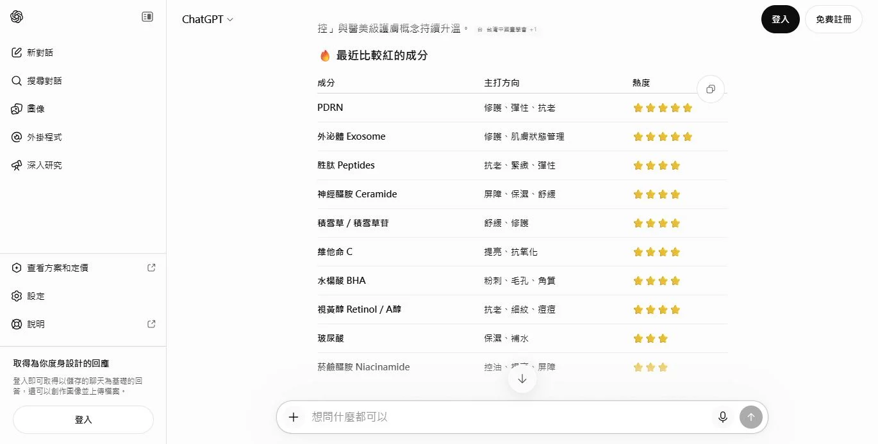Click the 水楊酸 BHA cell
878x444 pixels.
click(x=342, y=281)
